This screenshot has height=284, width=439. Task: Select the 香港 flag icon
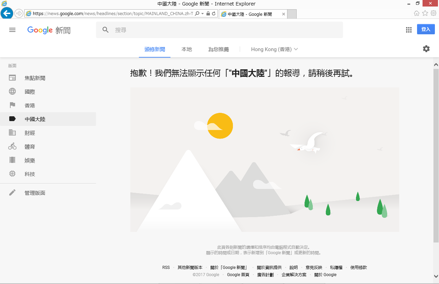(12, 105)
